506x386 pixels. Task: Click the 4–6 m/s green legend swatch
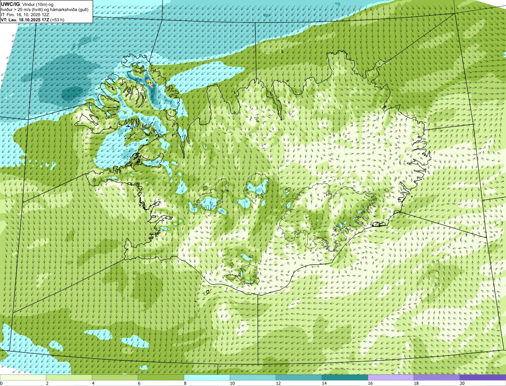[x=115, y=377]
